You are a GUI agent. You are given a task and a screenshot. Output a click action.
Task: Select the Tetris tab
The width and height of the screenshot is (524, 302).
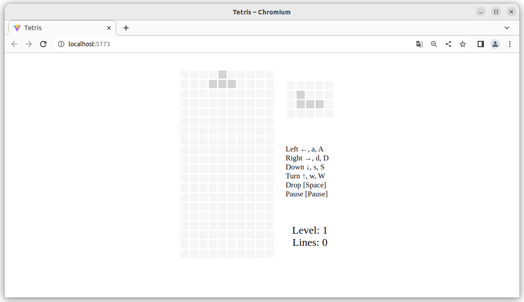pyautogui.click(x=59, y=28)
